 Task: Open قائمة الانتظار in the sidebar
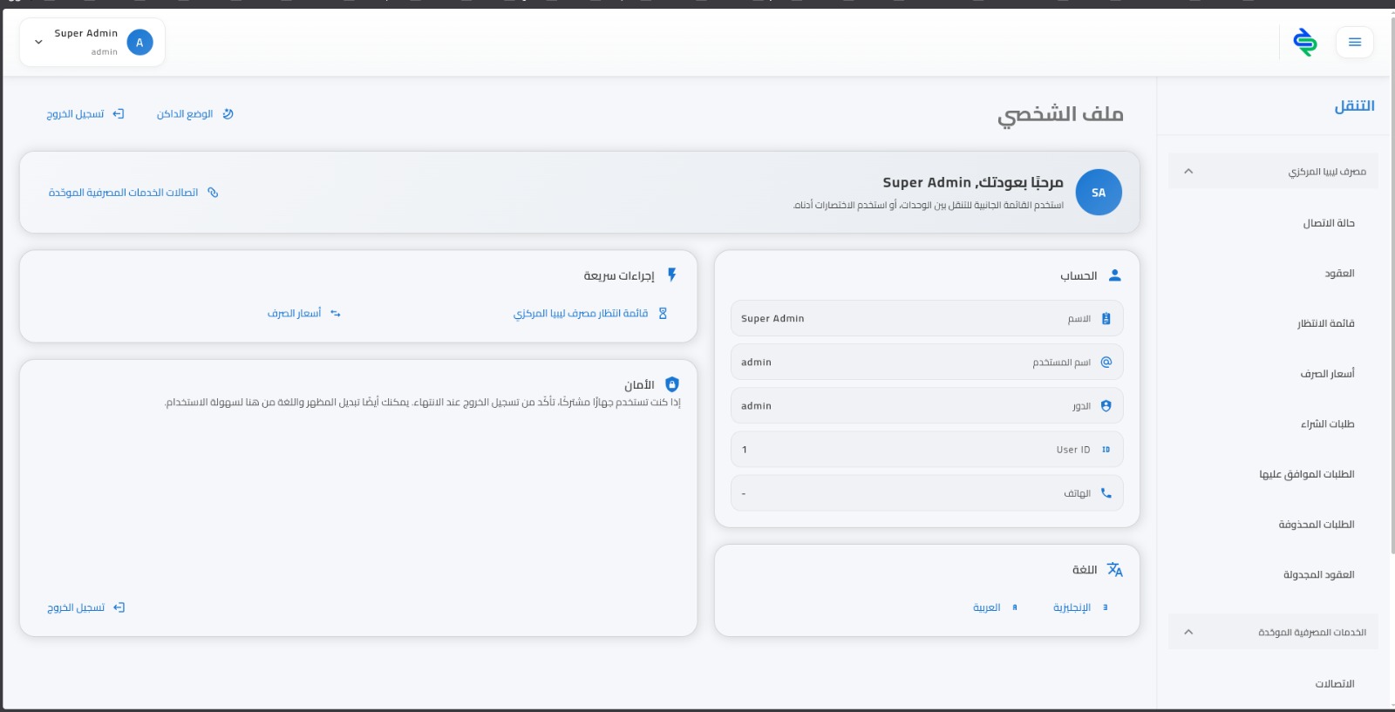click(1325, 323)
